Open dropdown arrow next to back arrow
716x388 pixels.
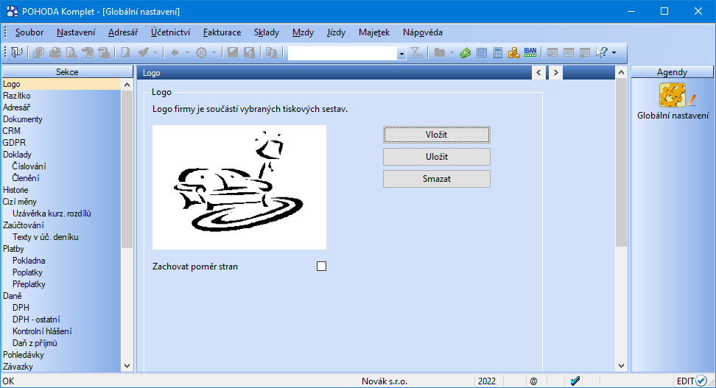pyautogui.click(x=187, y=53)
